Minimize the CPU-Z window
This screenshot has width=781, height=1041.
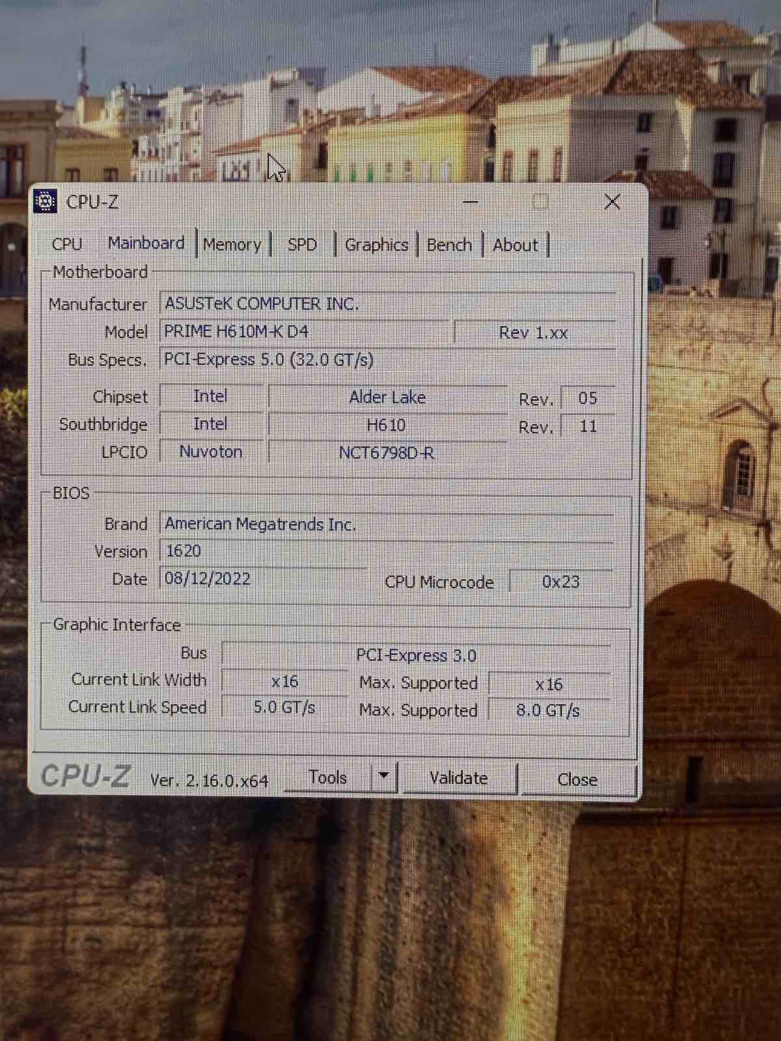point(470,202)
